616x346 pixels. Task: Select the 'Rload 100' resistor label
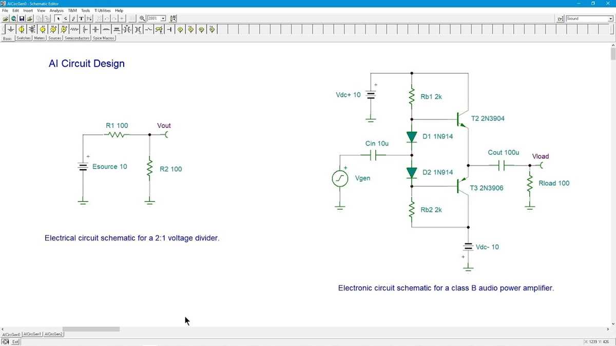point(554,183)
